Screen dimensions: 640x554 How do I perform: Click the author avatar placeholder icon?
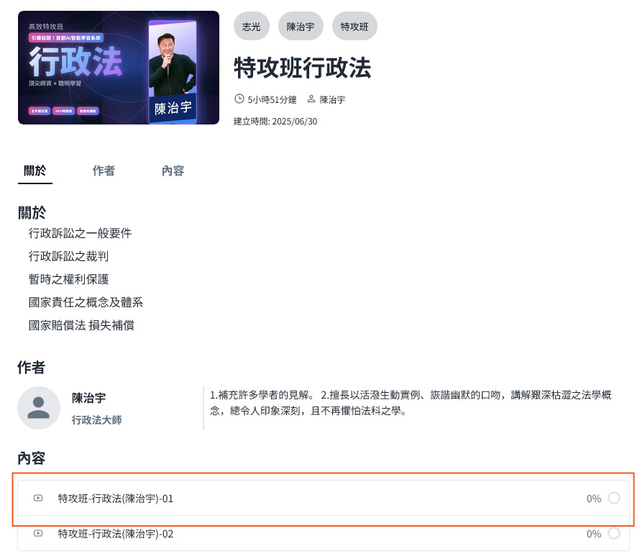(39, 408)
